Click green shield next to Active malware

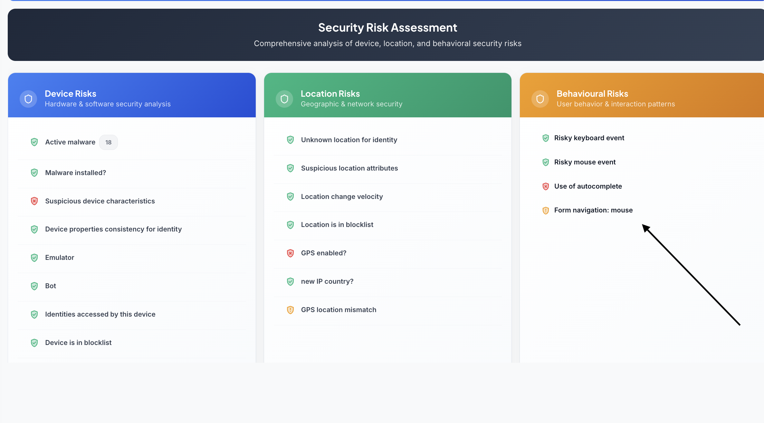[x=34, y=142]
